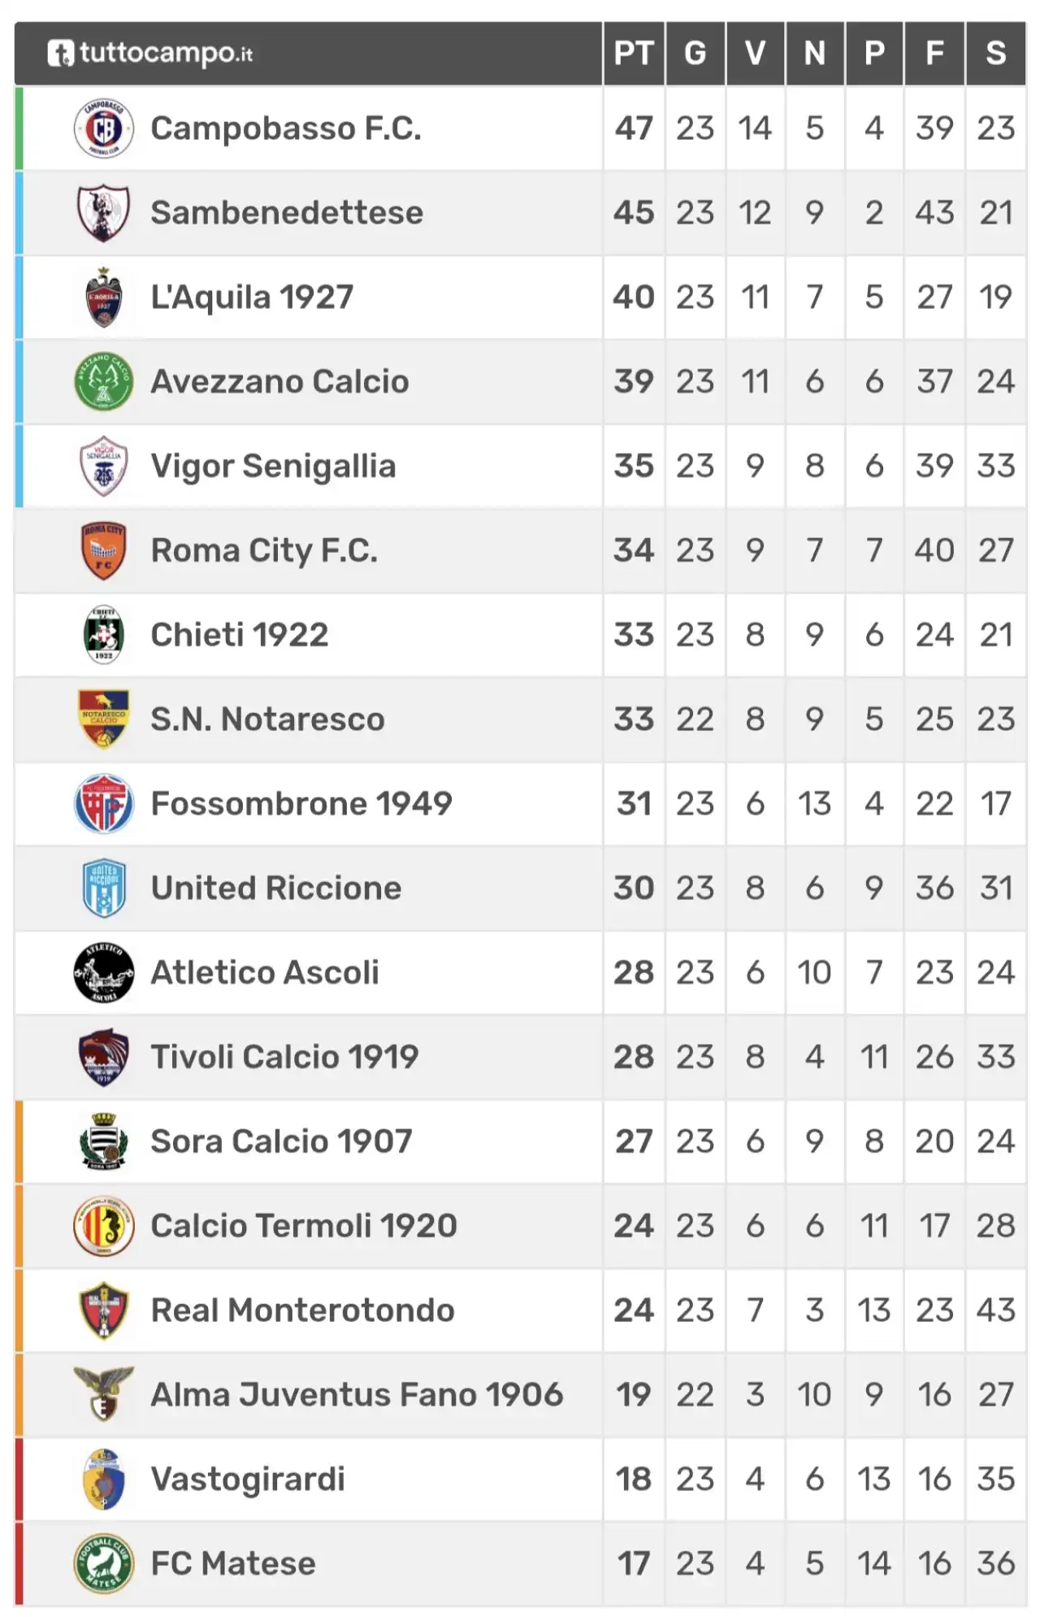Sort table by PT column header
Viewport: 1040px width, 1617px height.
tap(634, 54)
